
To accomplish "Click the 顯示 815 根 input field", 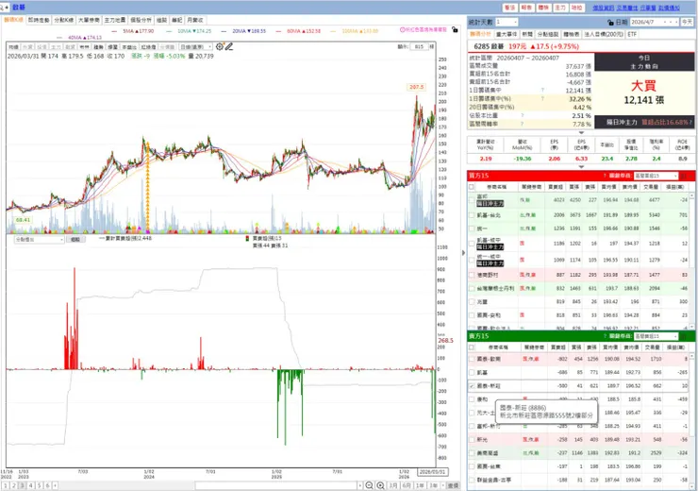I will 420,46.
